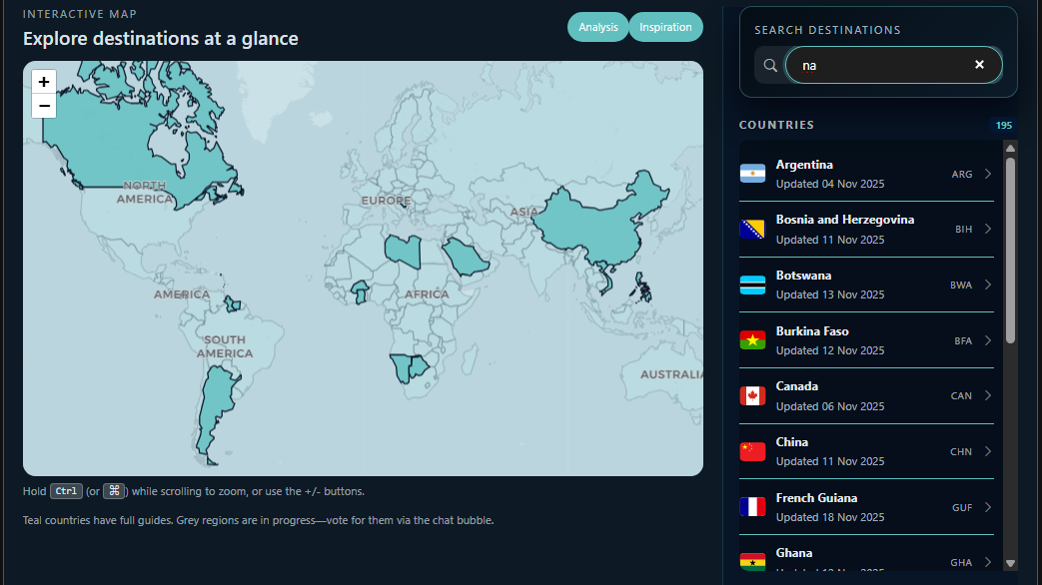Viewport: 1042px width, 585px height.
Task: Click the CHN country code
Action: tap(961, 451)
